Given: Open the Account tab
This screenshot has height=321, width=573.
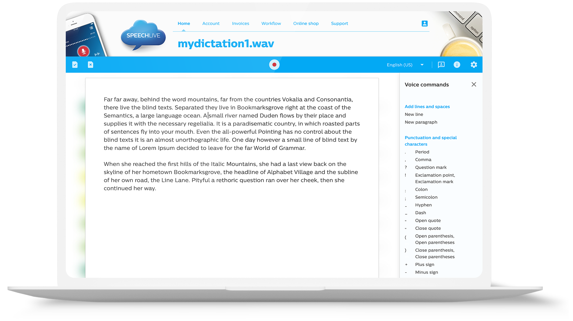Looking at the screenshot, I should (211, 24).
